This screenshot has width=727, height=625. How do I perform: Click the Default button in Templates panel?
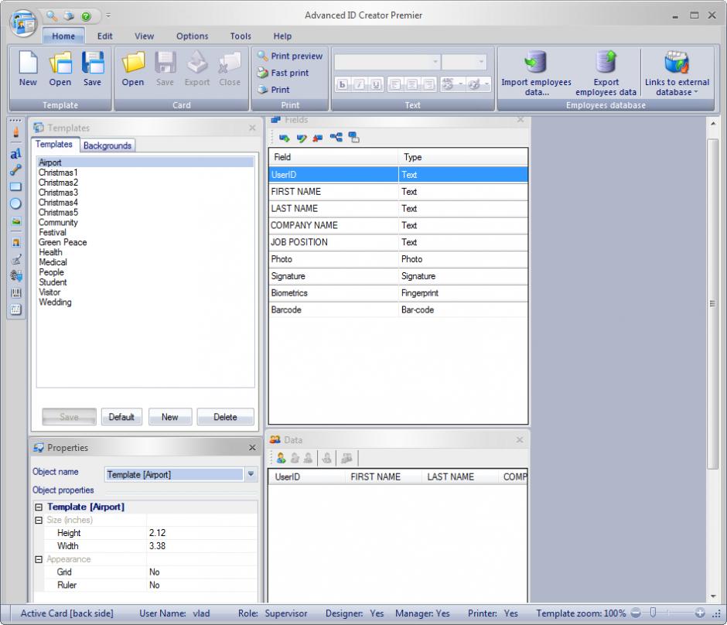(x=121, y=417)
